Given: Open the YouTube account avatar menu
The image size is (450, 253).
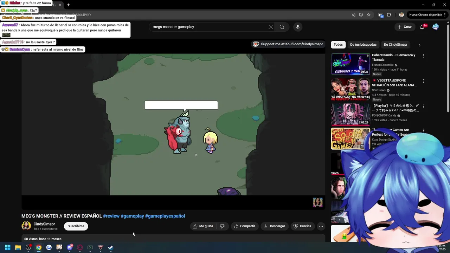Looking at the screenshot, I should (436, 27).
